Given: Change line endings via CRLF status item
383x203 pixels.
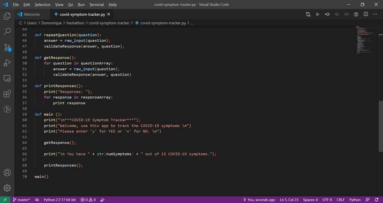Looking at the screenshot, I should pyautogui.click(x=341, y=200).
